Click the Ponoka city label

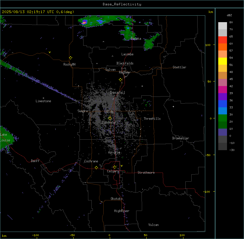pos(136,39)
